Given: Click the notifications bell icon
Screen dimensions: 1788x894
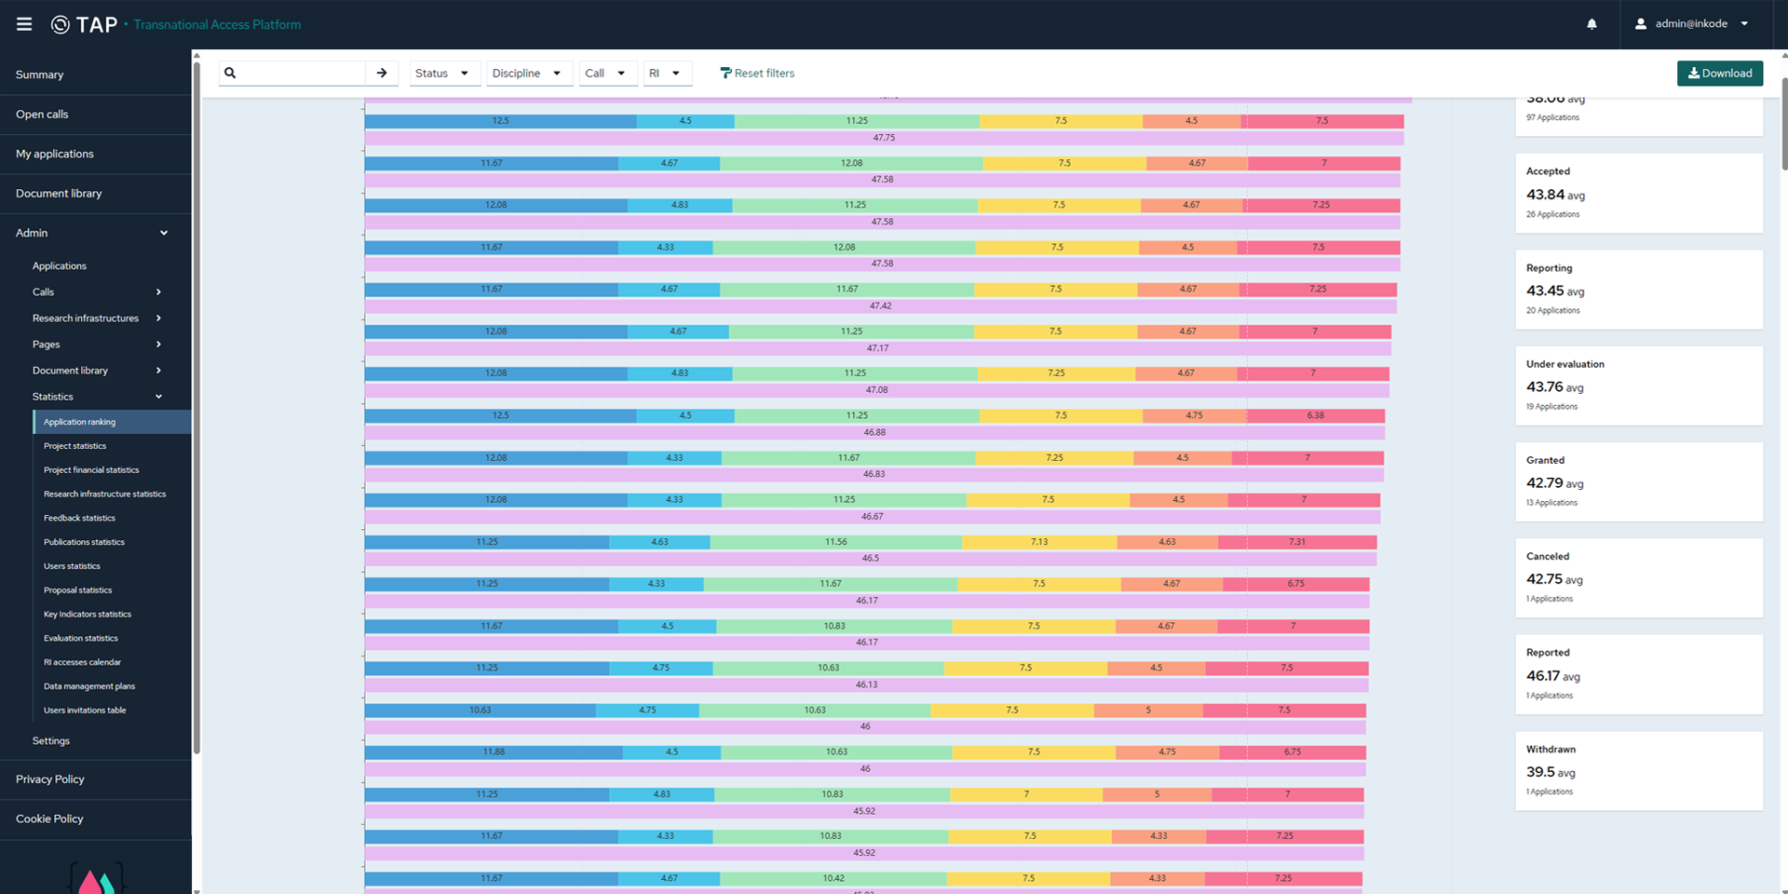Looking at the screenshot, I should pos(1592,24).
